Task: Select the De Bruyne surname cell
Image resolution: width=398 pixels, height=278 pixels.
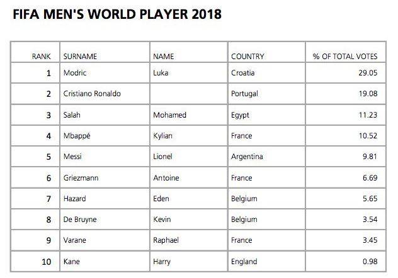Action: pyautogui.click(x=80, y=220)
